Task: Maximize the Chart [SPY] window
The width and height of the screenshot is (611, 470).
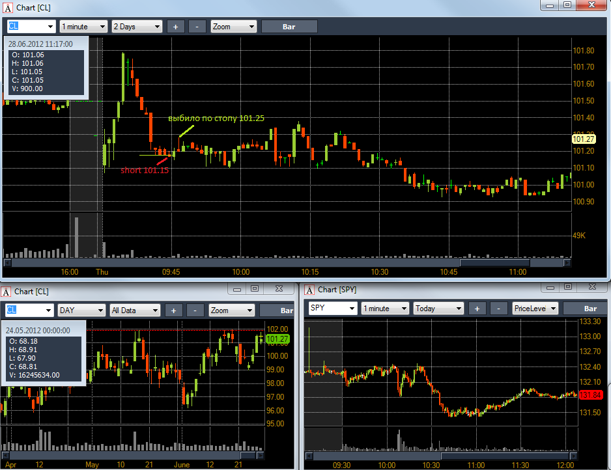Action: (x=568, y=287)
